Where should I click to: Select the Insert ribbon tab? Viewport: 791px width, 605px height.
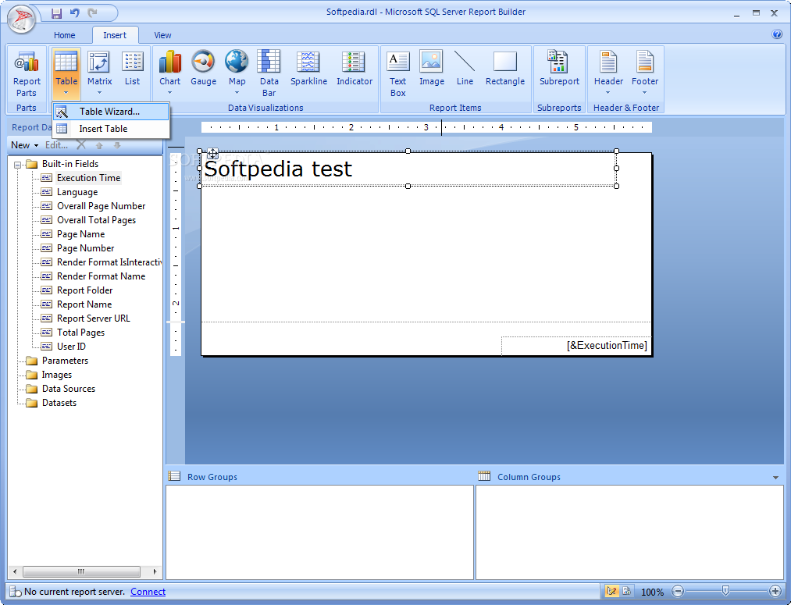115,35
